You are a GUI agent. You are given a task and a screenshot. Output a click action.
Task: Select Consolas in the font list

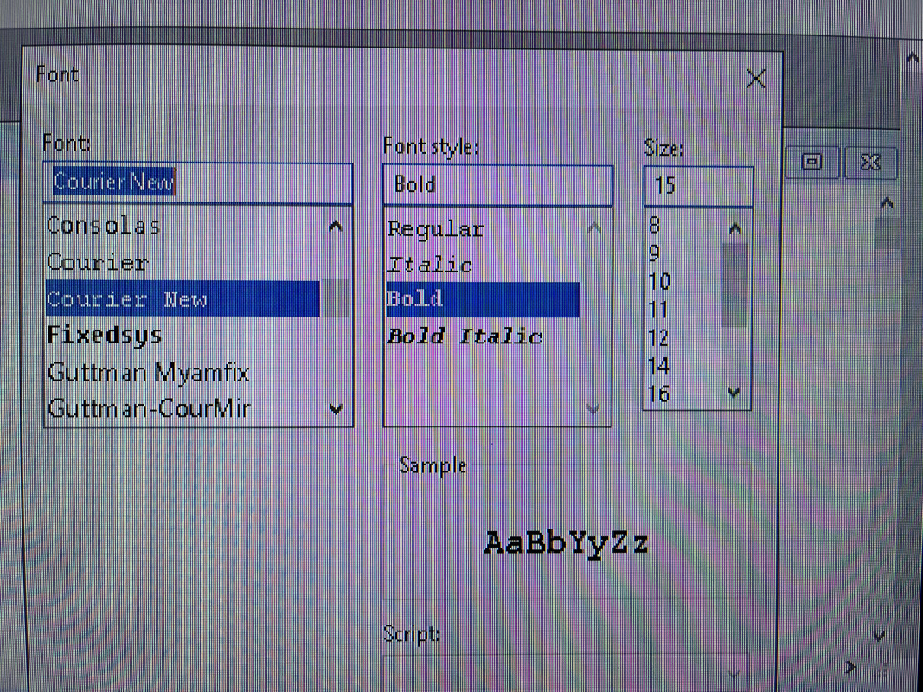[x=183, y=226]
